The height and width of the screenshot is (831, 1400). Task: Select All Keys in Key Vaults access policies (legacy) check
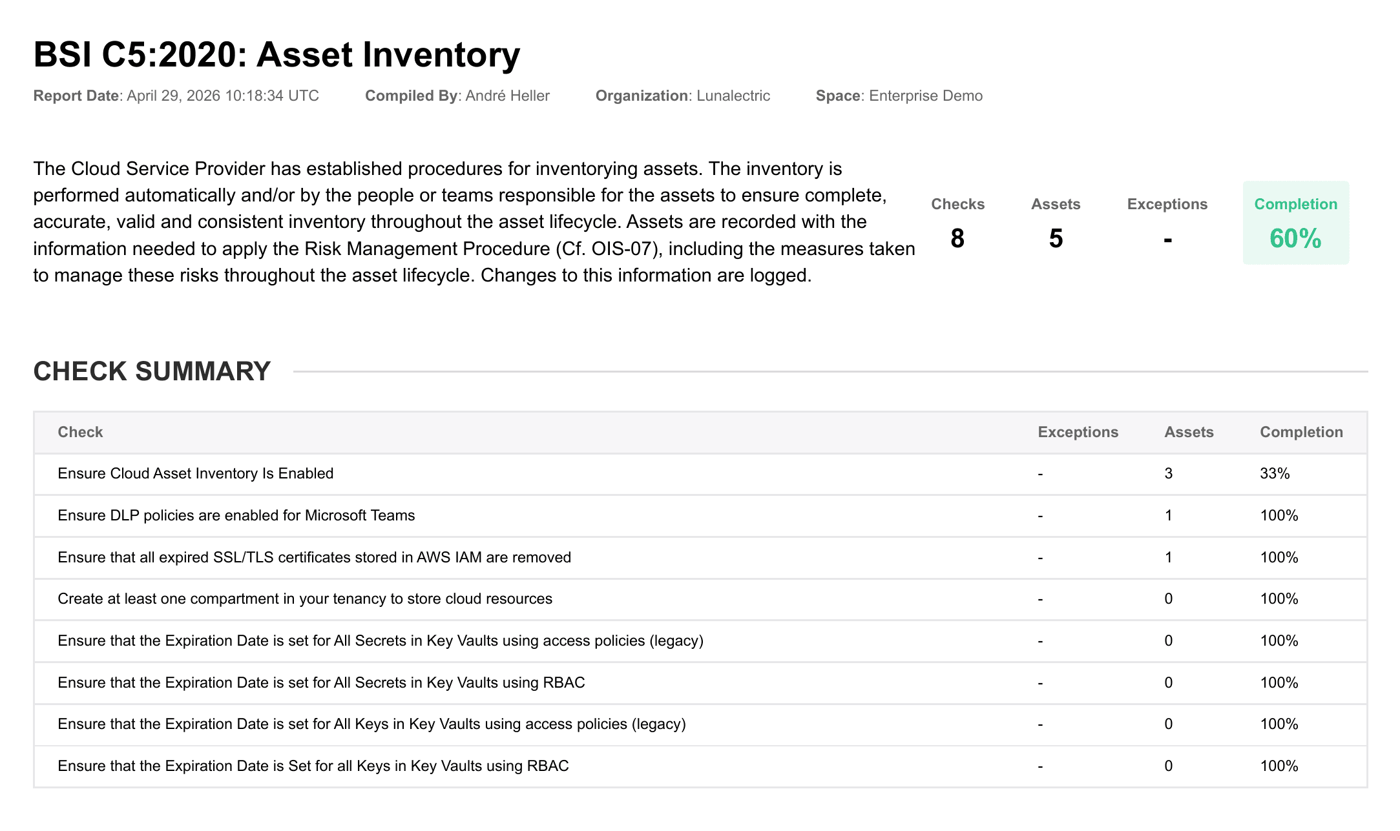click(700, 724)
